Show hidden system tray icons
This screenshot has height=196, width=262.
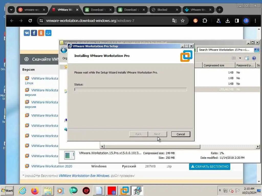pyautogui.click(x=220, y=190)
